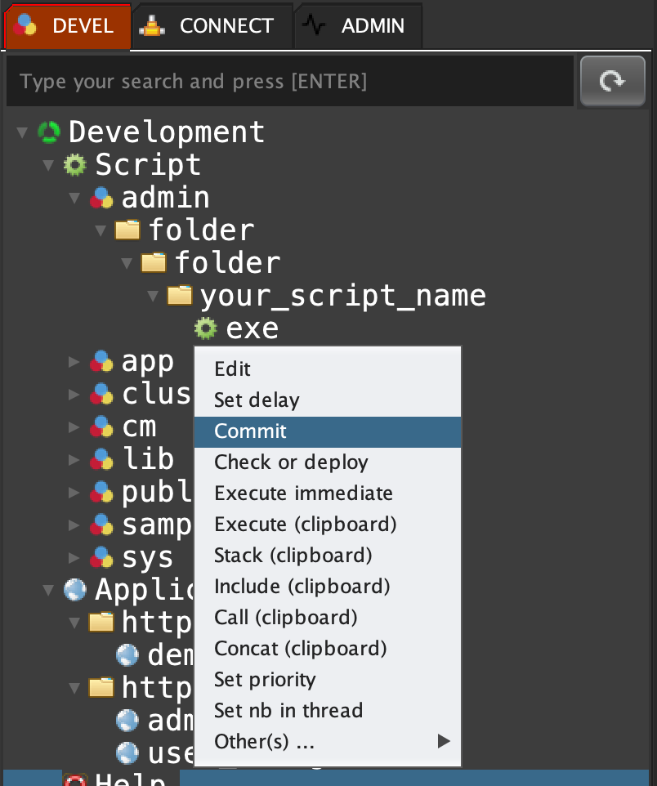Click the refresh button beside the search field
657x786 pixels.
[612, 81]
